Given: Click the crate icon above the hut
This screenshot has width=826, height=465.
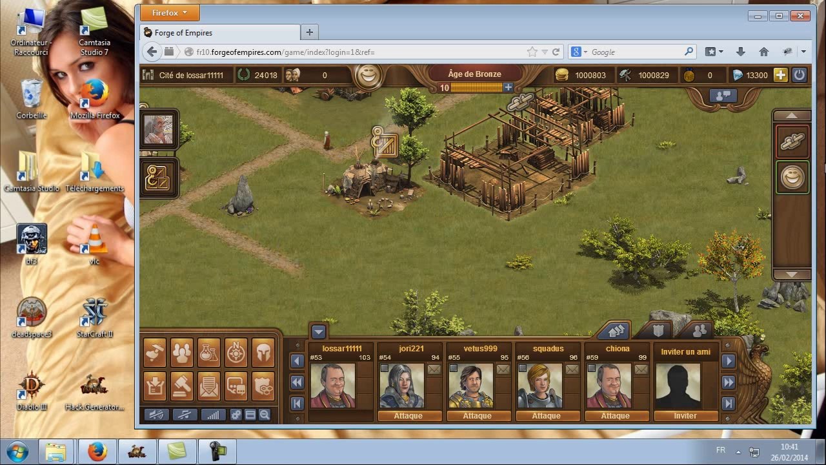Looking at the screenshot, I should pos(385,143).
